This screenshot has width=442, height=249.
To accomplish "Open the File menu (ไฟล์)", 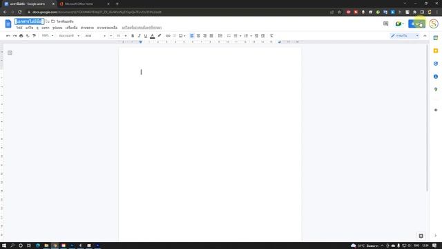I will (19, 28).
